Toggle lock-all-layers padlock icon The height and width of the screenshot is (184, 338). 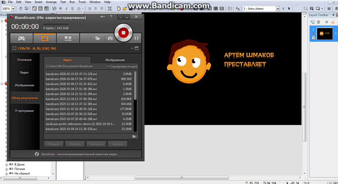[x=333, y=22]
